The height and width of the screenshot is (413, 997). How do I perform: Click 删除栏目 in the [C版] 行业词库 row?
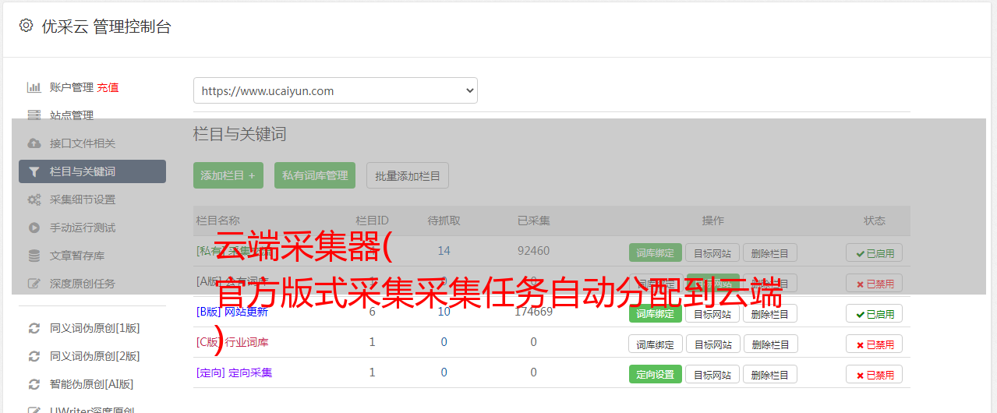[x=770, y=344]
